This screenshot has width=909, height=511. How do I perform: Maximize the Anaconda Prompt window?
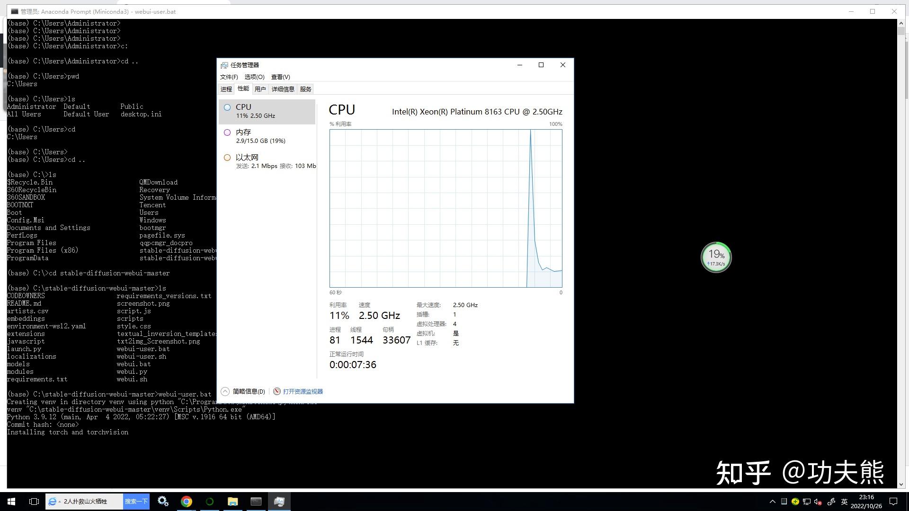(x=873, y=11)
